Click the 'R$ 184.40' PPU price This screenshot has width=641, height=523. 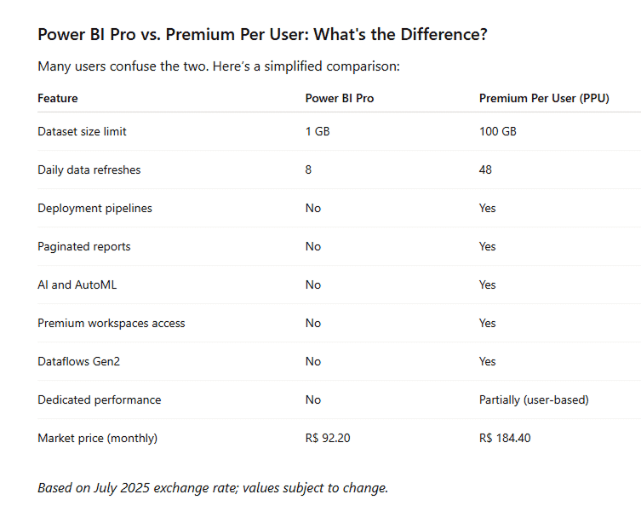pos(510,438)
